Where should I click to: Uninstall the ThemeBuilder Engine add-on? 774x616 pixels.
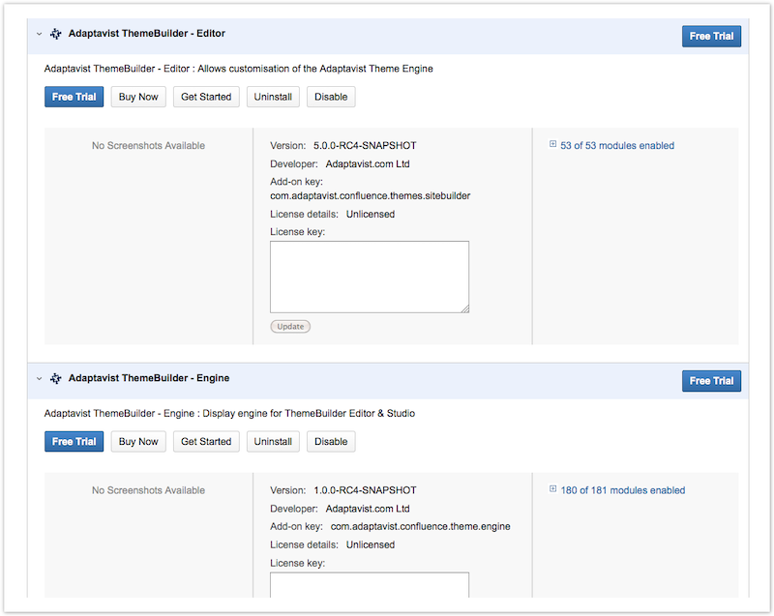(273, 441)
